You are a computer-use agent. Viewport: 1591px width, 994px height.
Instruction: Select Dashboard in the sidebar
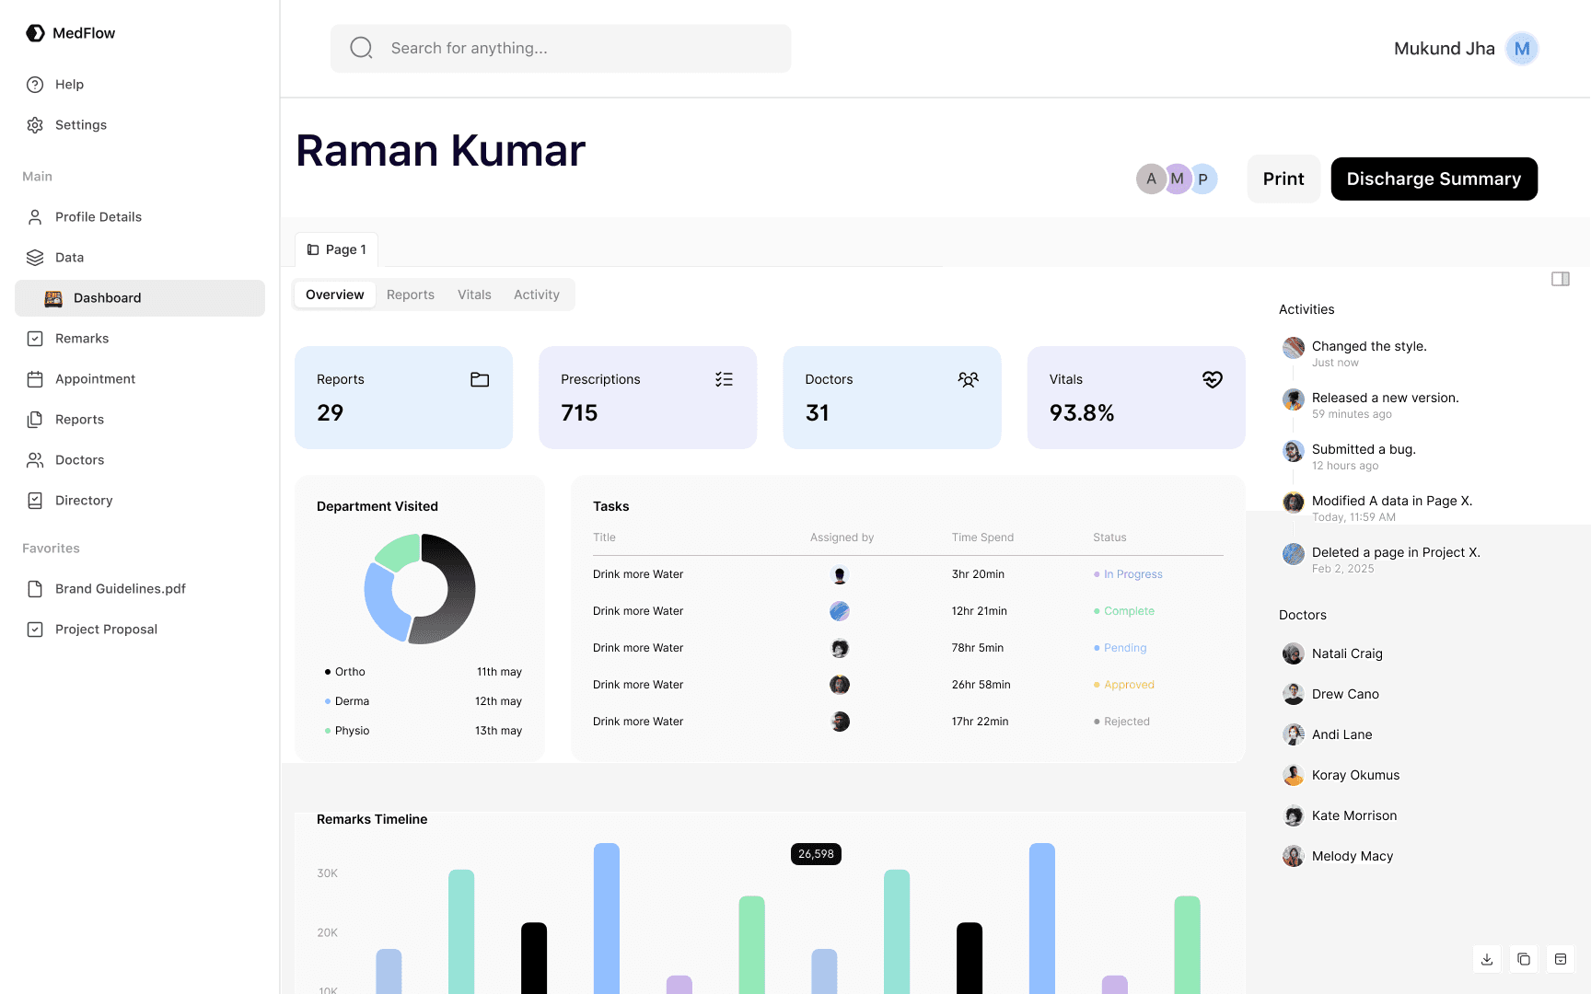tap(140, 298)
